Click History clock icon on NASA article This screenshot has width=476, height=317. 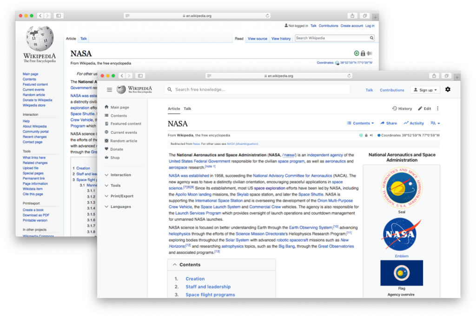[x=395, y=108]
